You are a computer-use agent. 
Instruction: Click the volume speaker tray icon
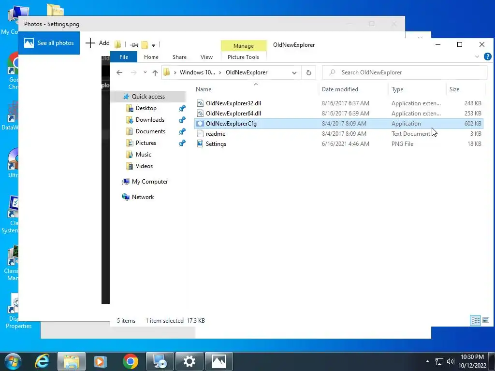[x=451, y=361]
